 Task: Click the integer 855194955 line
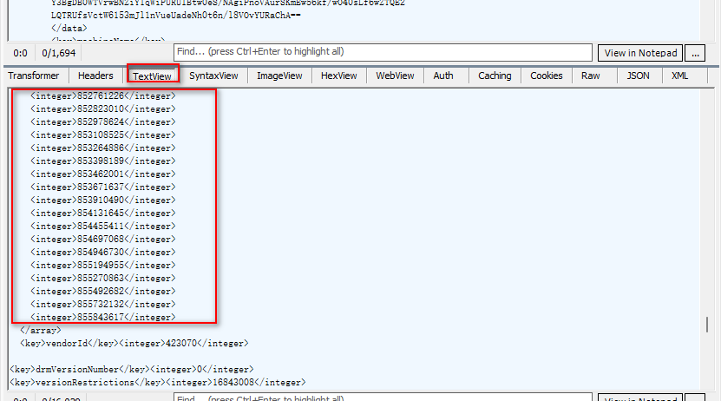[x=103, y=266]
